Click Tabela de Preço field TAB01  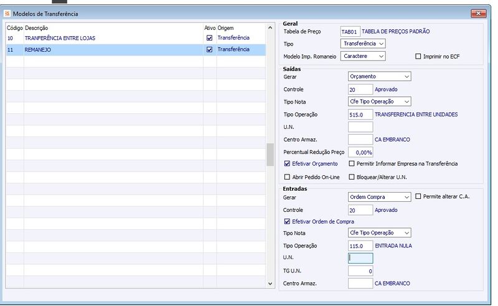point(350,32)
